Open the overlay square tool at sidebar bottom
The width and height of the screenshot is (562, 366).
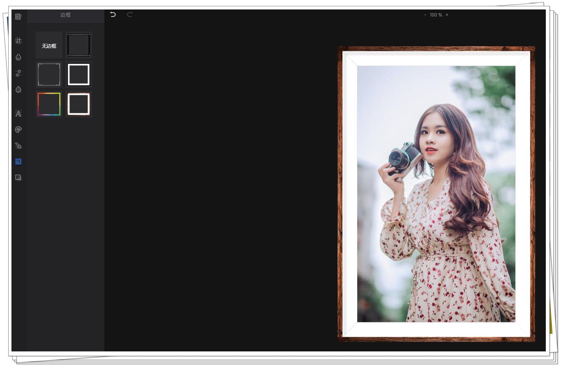point(18,177)
